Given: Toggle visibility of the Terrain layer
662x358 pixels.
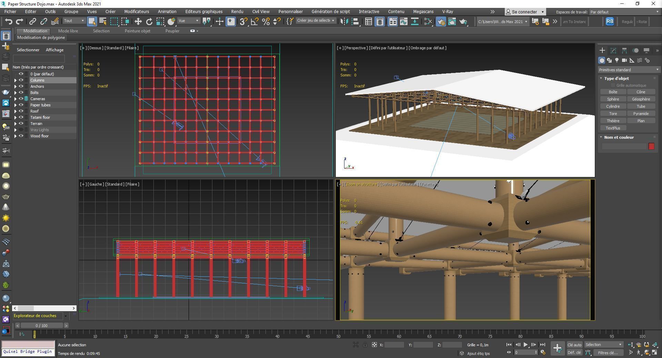Looking at the screenshot, I should pos(21,124).
